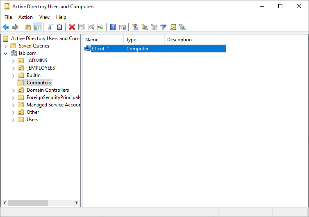The width and height of the screenshot is (309, 217).
Task: Click the blue Back arrow
Action: 6,27
